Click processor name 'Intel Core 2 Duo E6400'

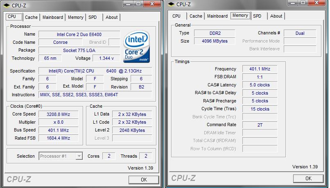79,34
